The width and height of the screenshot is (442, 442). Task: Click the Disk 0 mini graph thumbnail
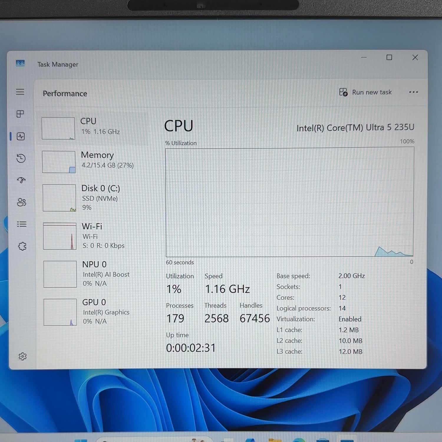[x=59, y=198]
